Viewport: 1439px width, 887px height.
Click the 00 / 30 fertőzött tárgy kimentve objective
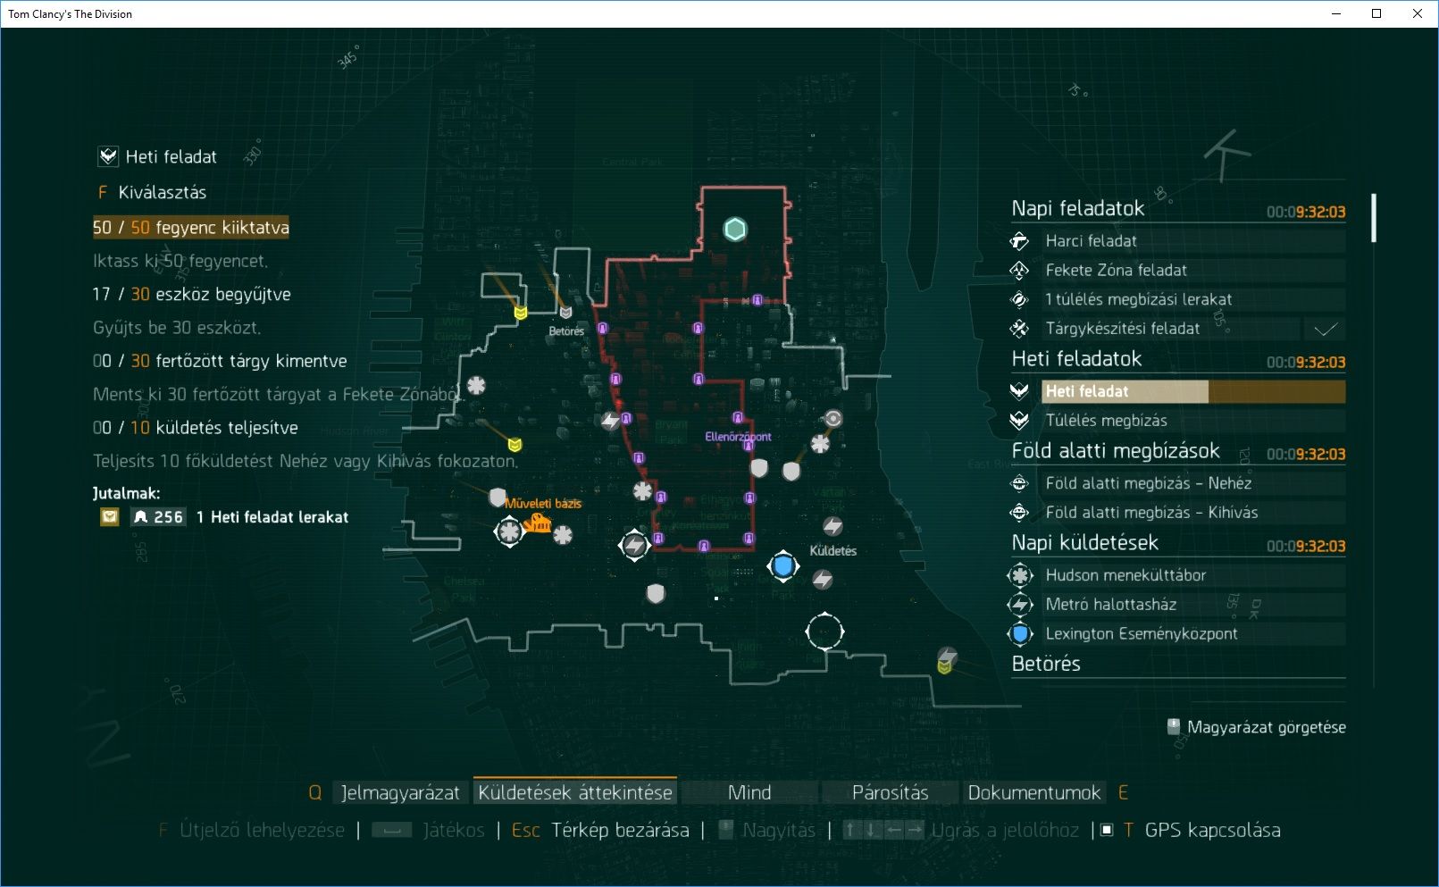click(220, 361)
